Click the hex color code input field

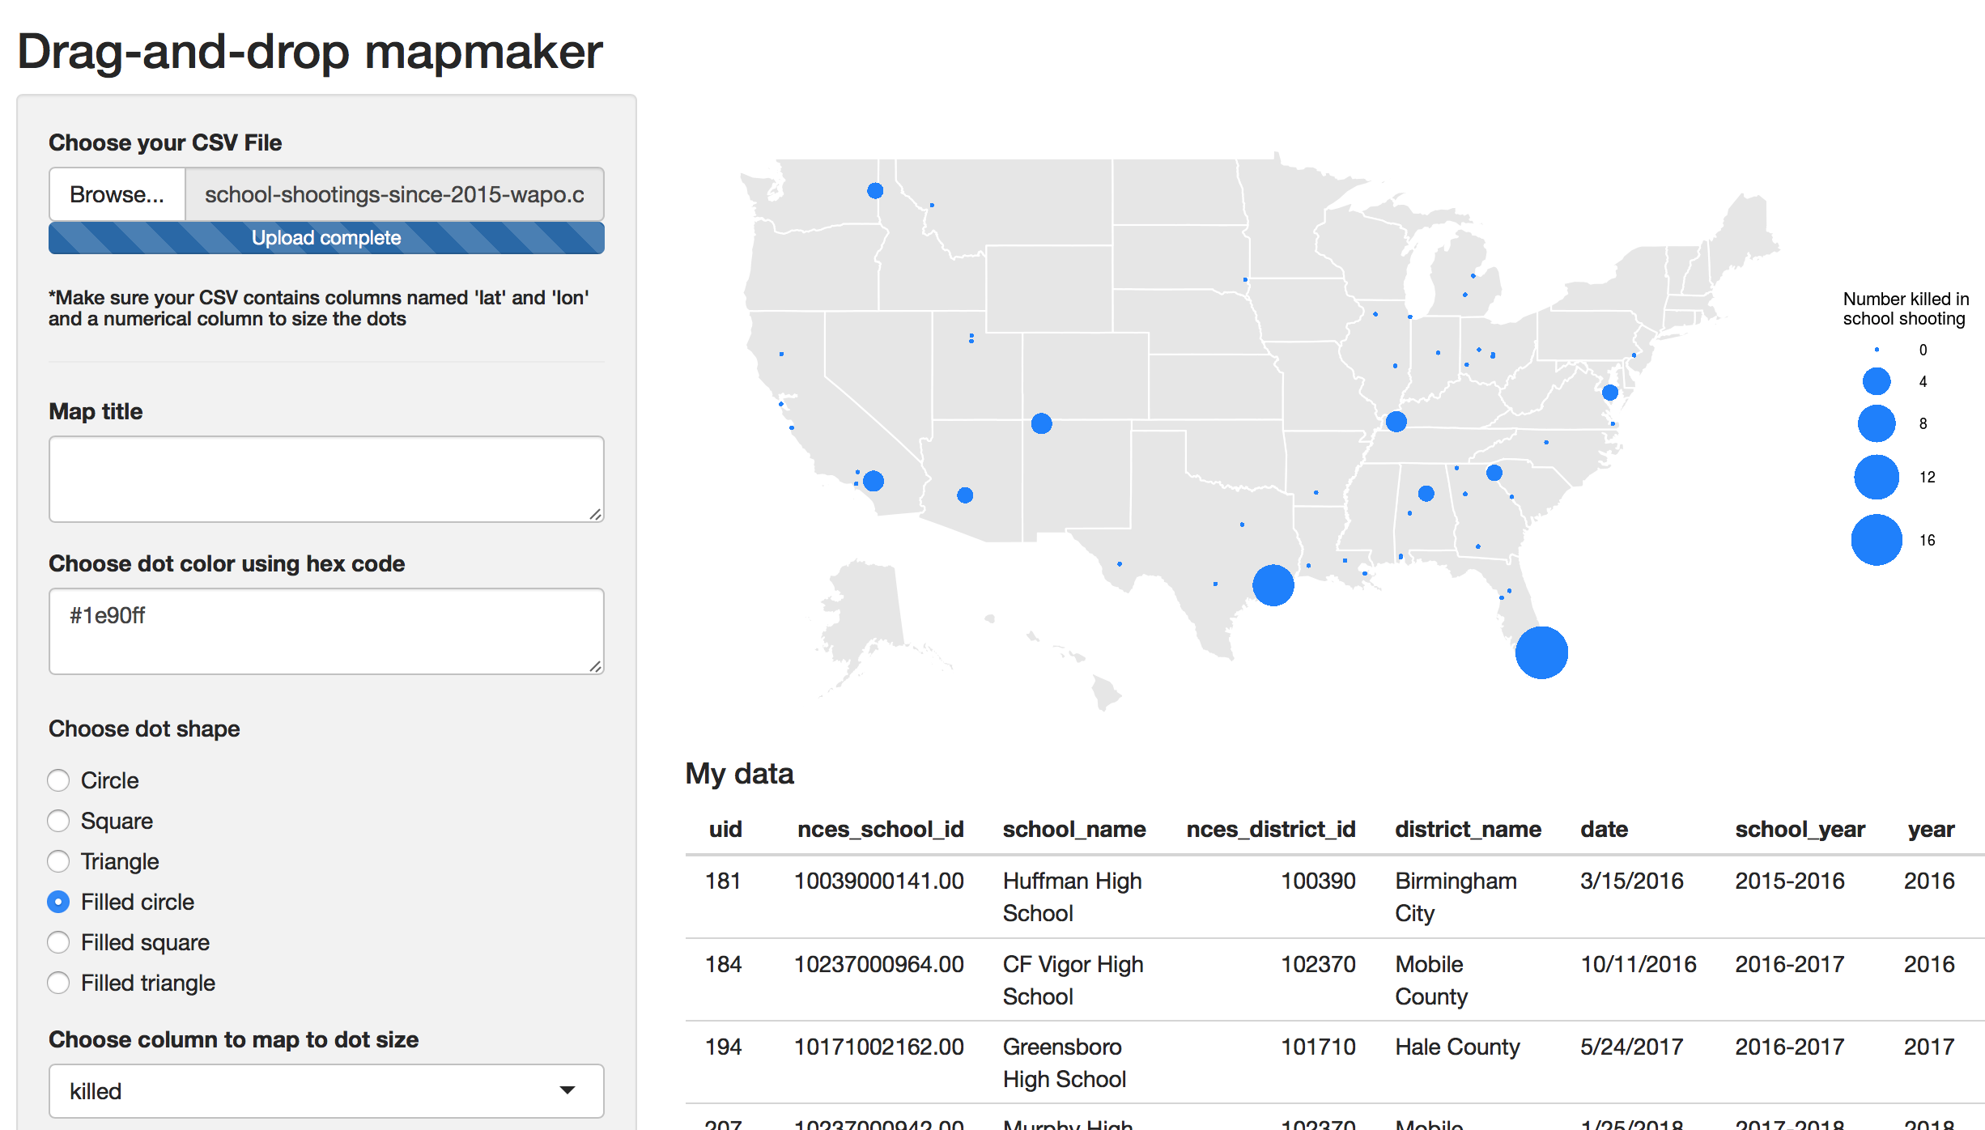click(326, 631)
